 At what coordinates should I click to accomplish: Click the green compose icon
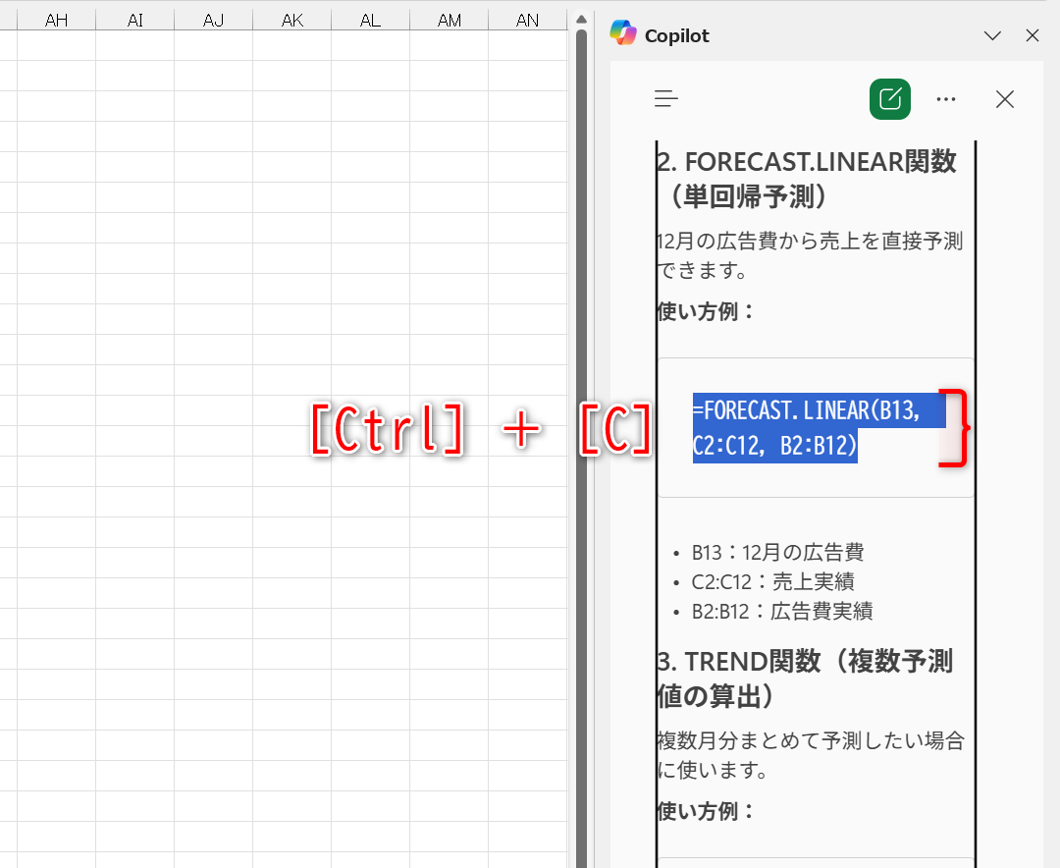pos(889,99)
